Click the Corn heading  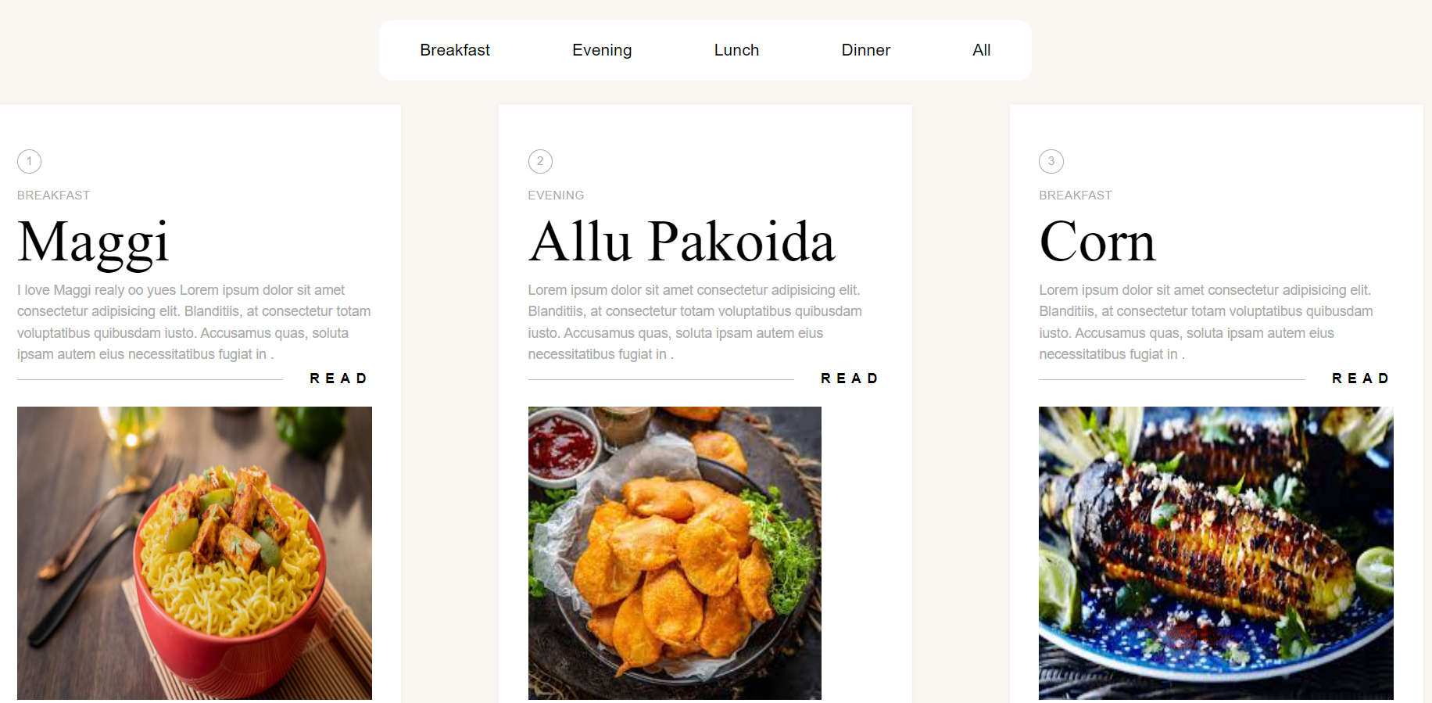pos(1097,242)
